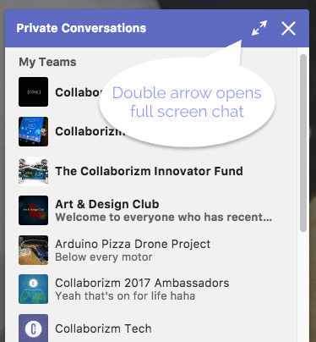The width and height of the screenshot is (316, 342).
Task: Click Arduino Pizza Drone Project thumbnail
Action: (x=33, y=250)
